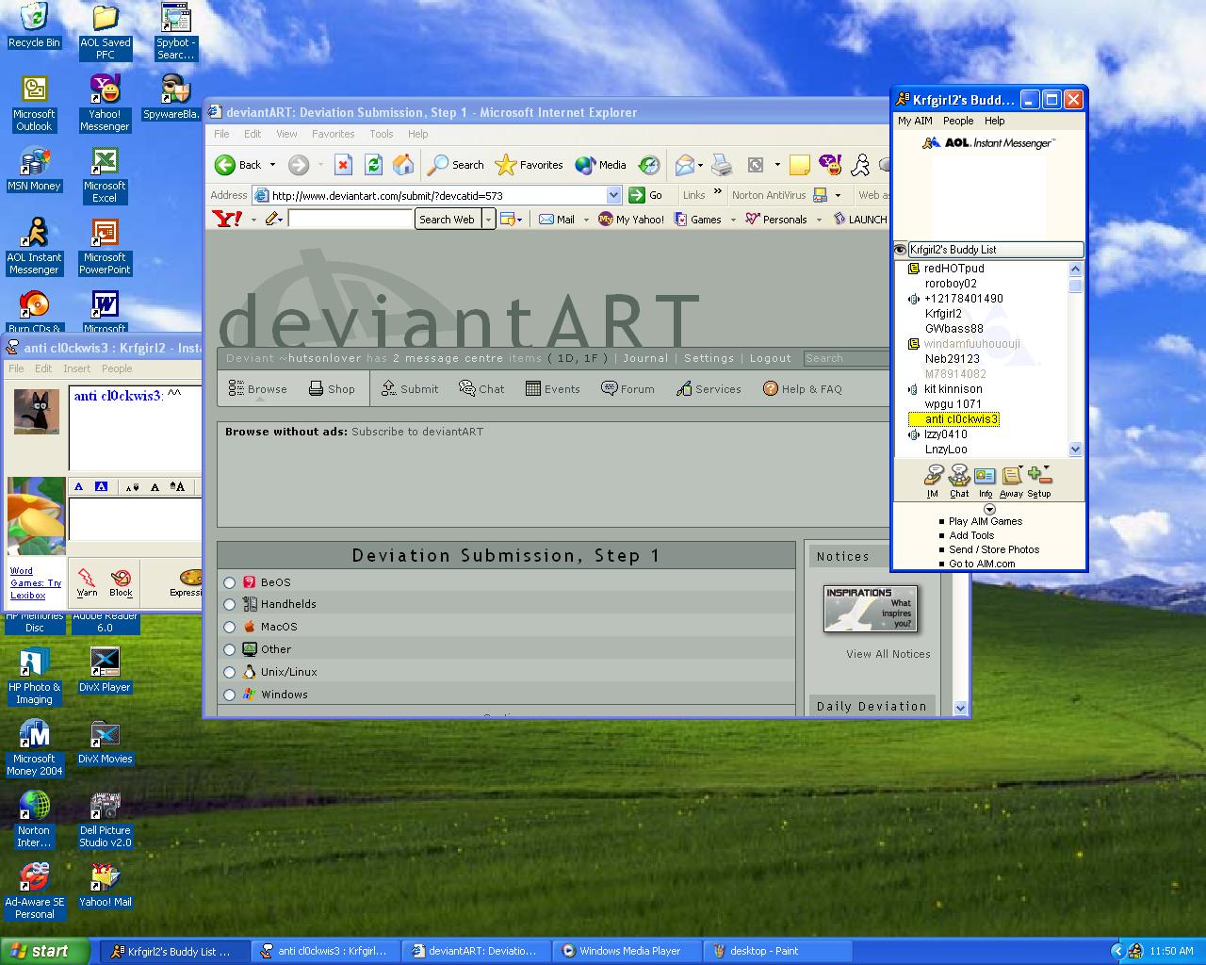Viewport: 1206px width, 965px height.
Task: Click the Chat icon in Buddy List
Action: click(959, 482)
